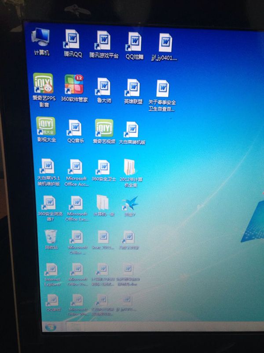Open the 腾讯游戏平台 shortcut
Viewport: 264px width, 353px height.
103,45
